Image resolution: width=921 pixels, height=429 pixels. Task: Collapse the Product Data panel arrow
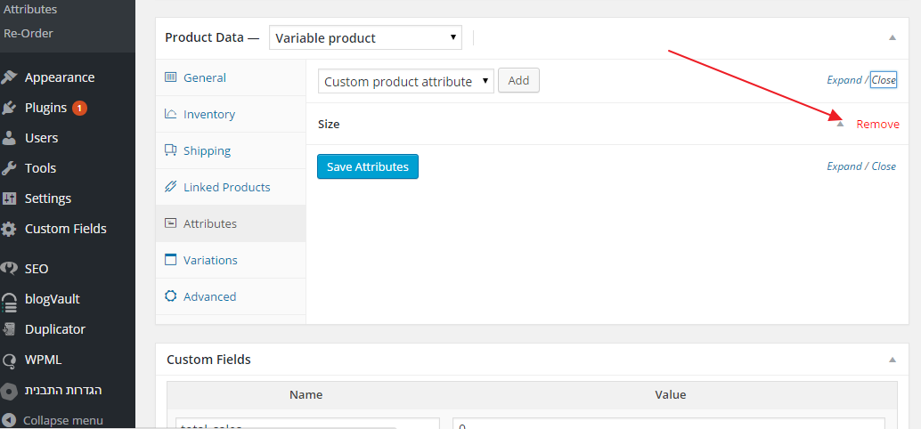[x=892, y=37]
